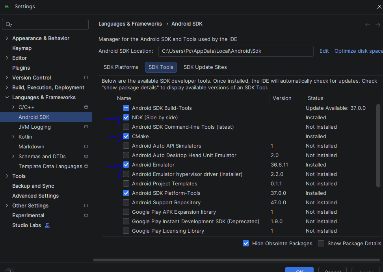The image size is (383, 272).
Task: Click the Cancel button
Action: click(333, 270)
